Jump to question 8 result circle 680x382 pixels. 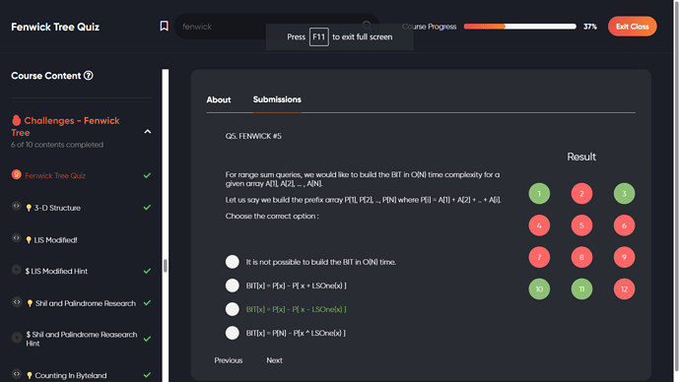(x=581, y=257)
